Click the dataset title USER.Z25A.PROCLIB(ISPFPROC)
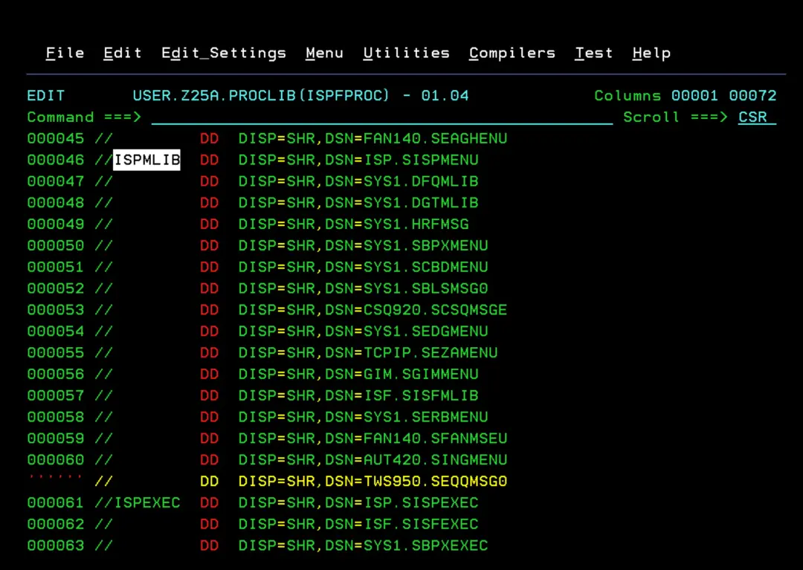 coord(261,96)
